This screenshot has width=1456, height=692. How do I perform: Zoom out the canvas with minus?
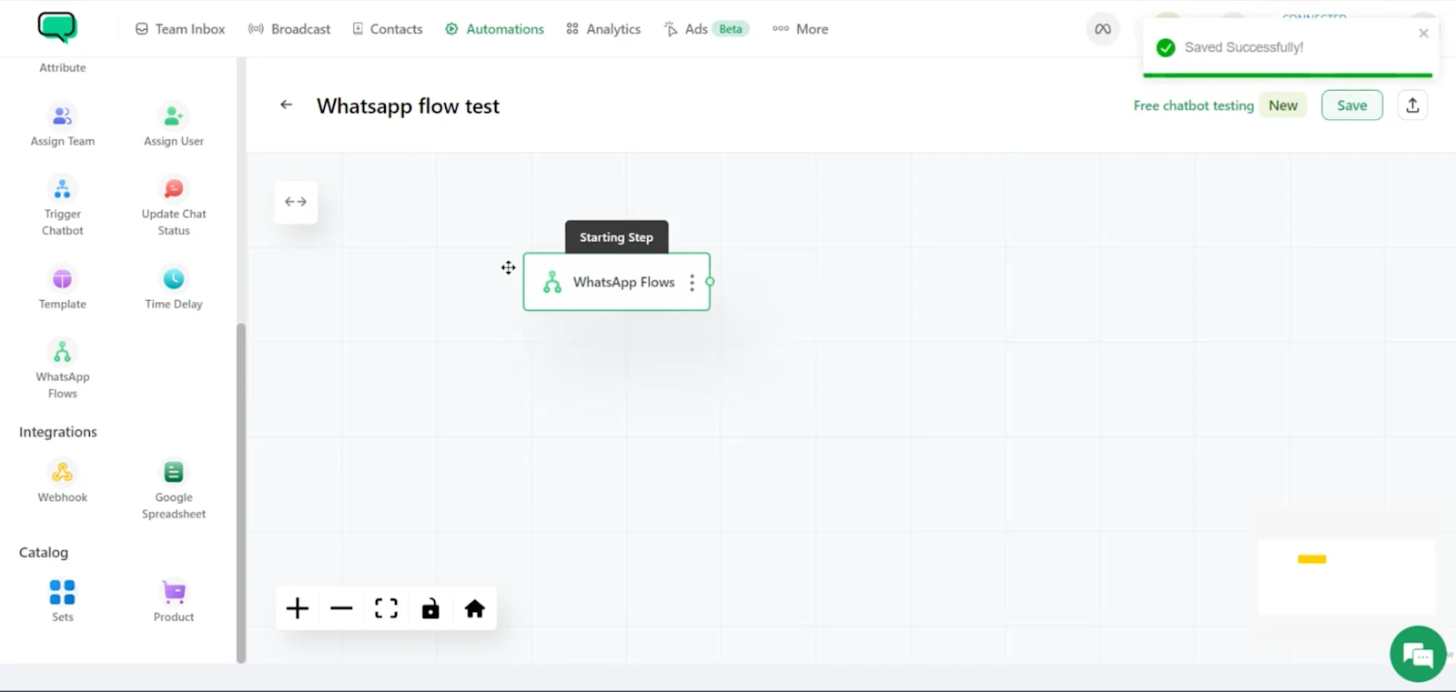341,608
